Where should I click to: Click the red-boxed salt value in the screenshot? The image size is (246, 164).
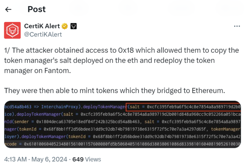(183, 107)
